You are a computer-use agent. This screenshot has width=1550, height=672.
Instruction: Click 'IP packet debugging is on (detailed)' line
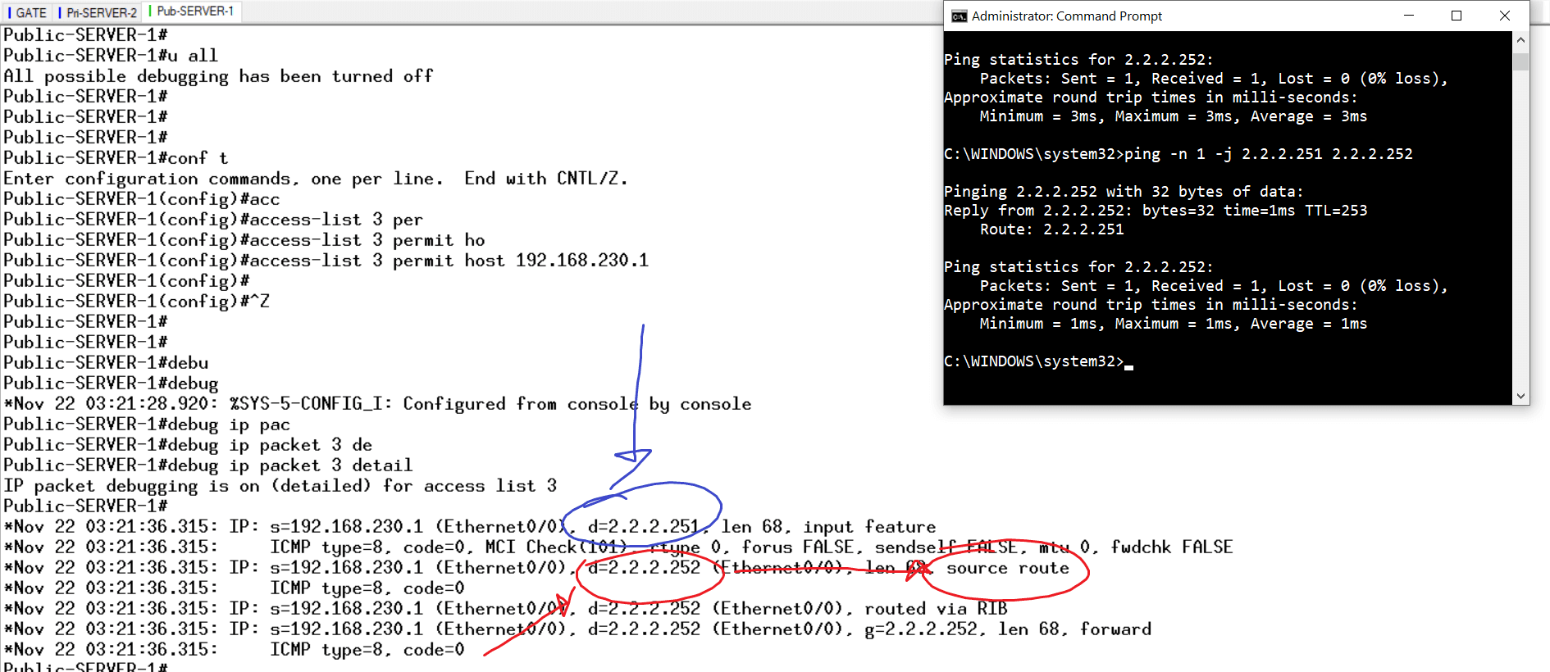(x=280, y=486)
